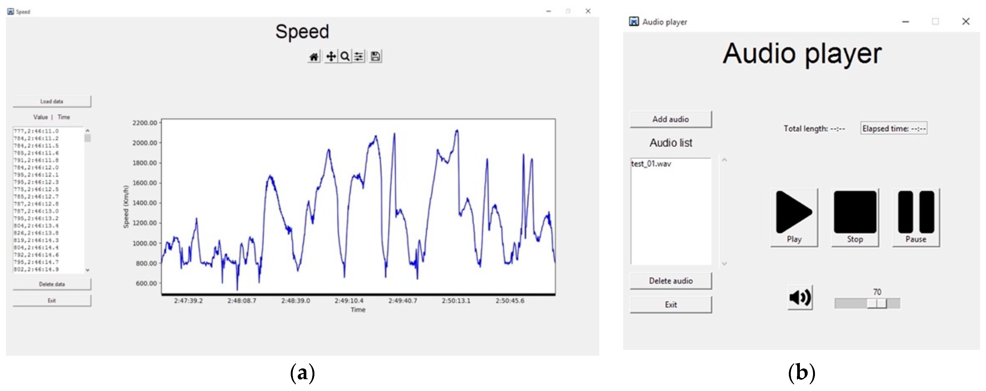Screen dimensions: 986x391
Task: Open the Configure subplots sliders icon
Action: pos(359,57)
